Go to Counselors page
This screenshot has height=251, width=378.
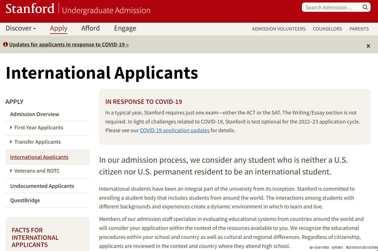327,29
